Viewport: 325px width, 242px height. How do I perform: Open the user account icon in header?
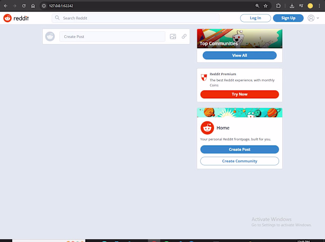point(311,18)
